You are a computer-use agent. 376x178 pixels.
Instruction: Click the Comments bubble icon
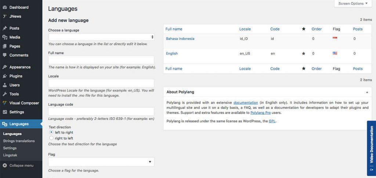tap(5, 55)
